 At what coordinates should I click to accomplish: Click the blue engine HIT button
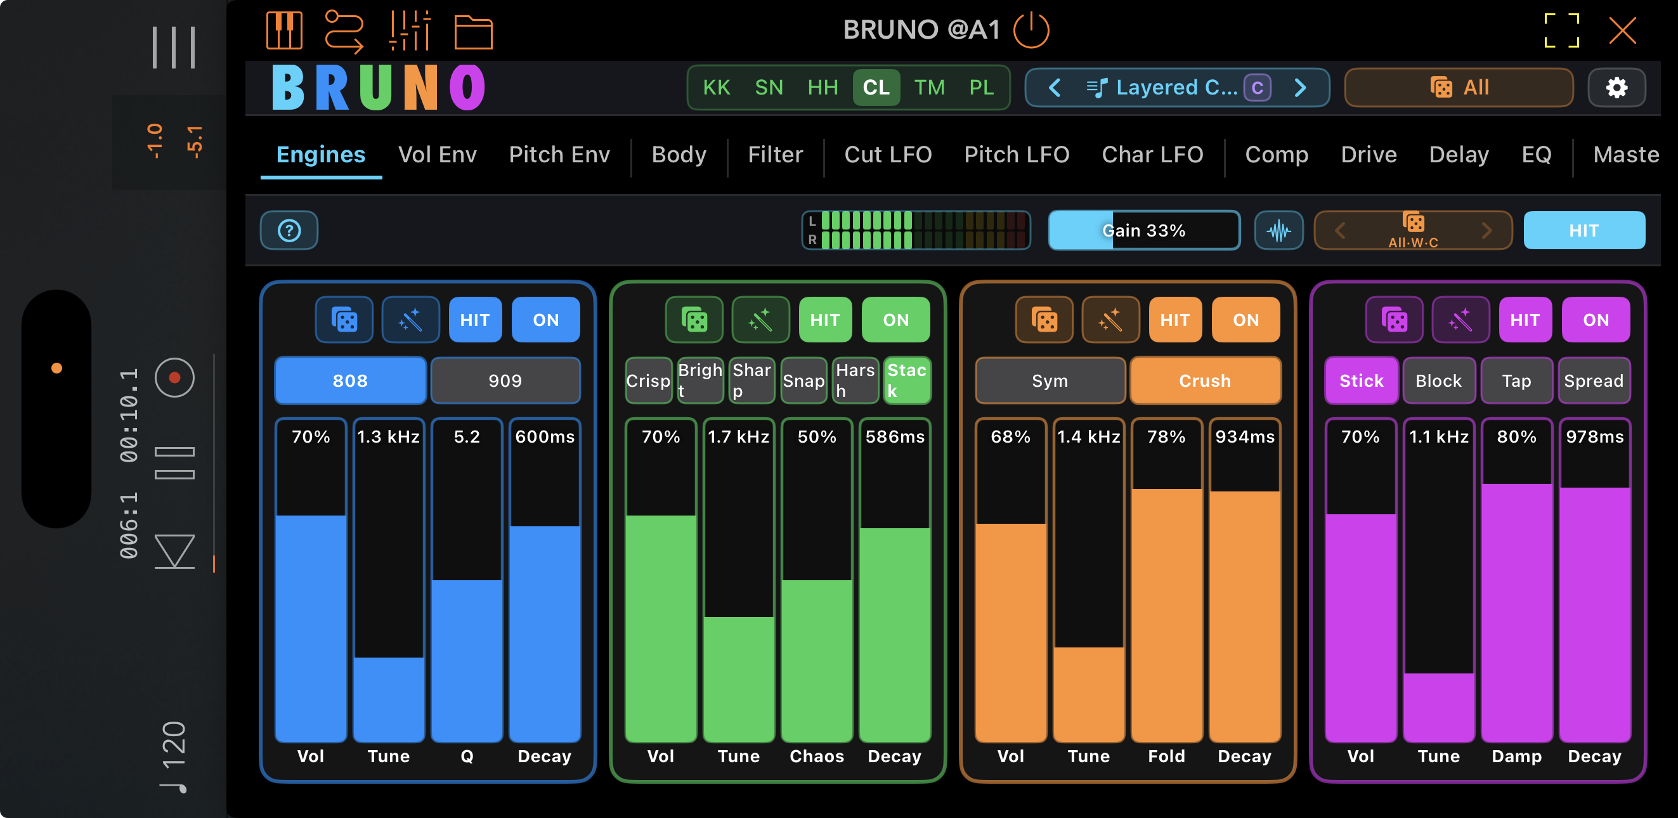point(475,320)
